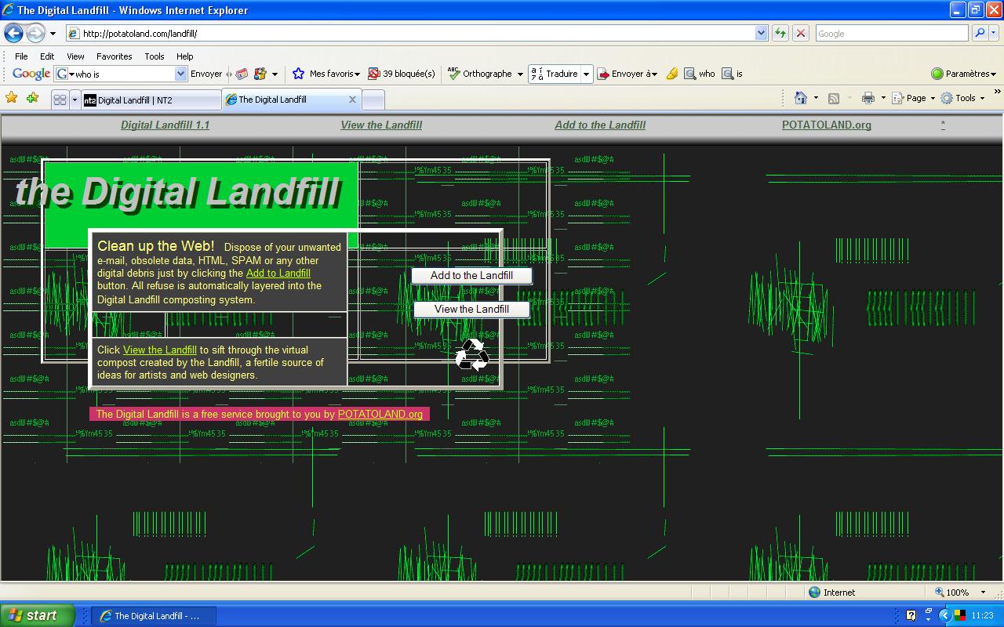Screen dimensions: 1004x627
Task: Click the browser Forward arrow button
Action: (x=36, y=33)
